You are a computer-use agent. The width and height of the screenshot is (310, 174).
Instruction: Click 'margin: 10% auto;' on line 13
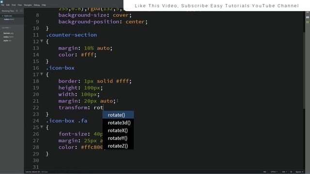coord(85,48)
